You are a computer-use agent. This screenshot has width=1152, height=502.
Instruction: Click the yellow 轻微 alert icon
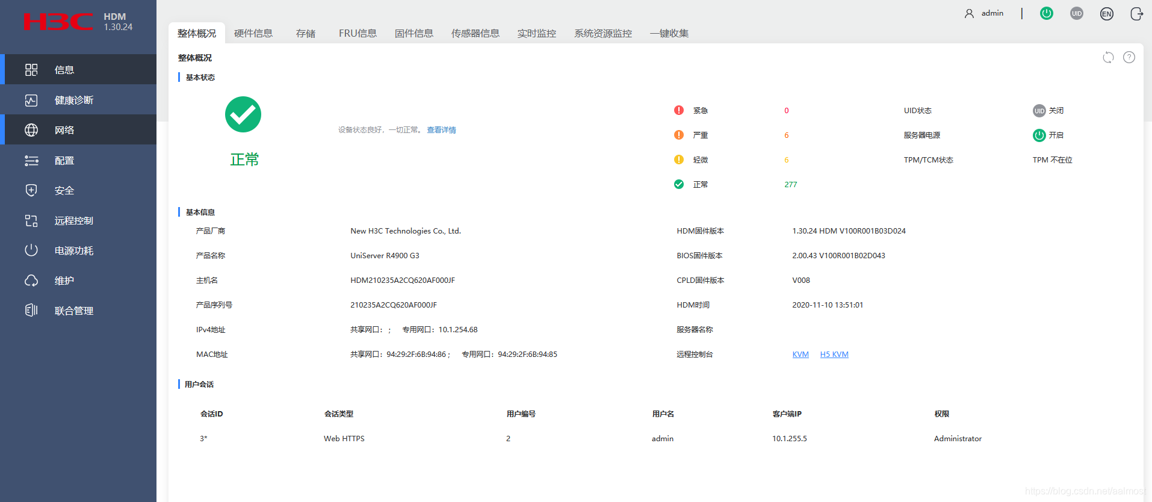tap(679, 160)
